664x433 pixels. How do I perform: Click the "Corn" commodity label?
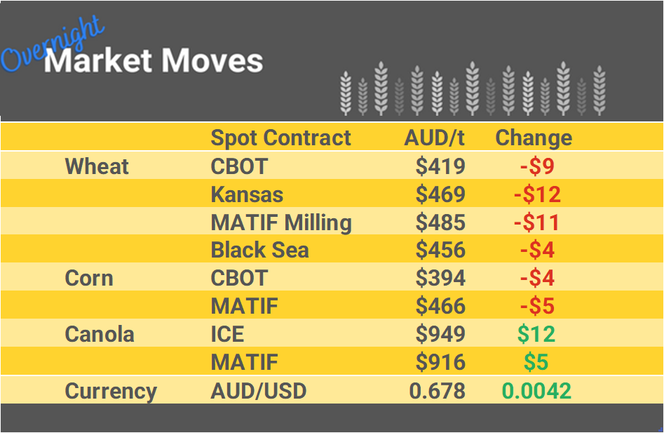89,278
